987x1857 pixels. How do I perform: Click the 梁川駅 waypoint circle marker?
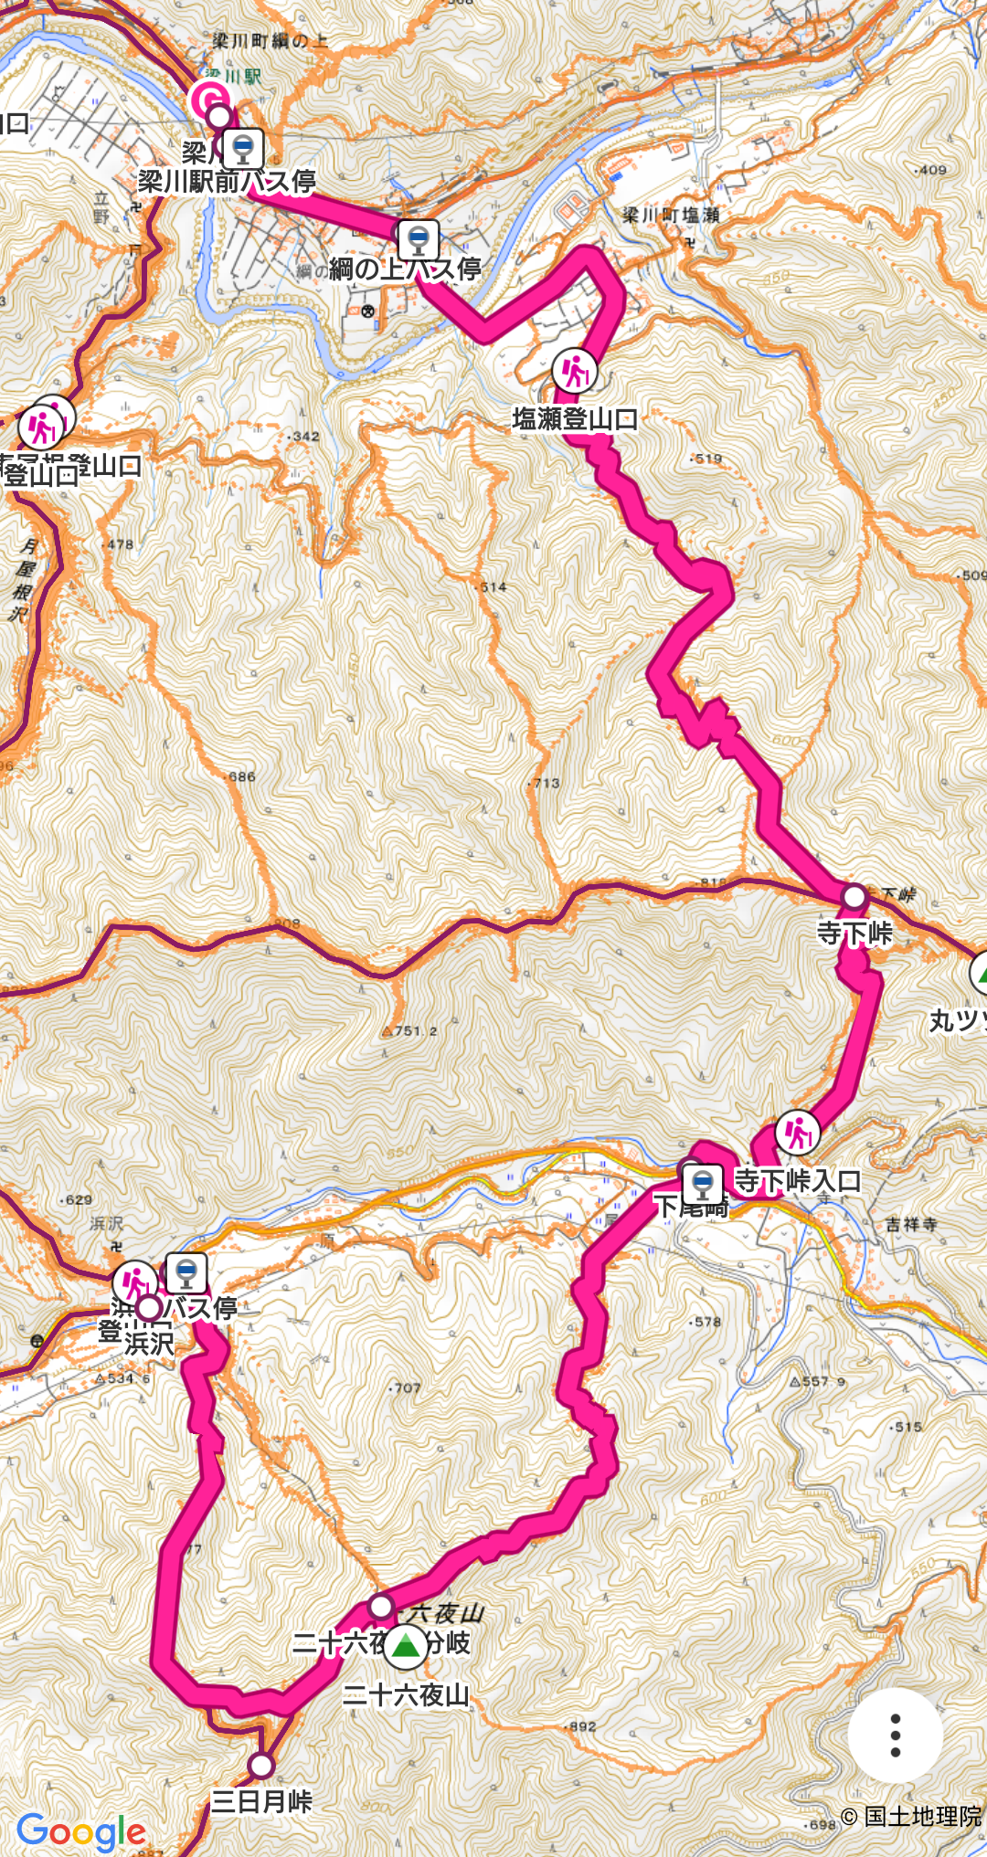(219, 117)
